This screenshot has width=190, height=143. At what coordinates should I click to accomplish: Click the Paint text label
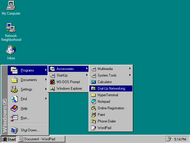[x=101, y=115]
